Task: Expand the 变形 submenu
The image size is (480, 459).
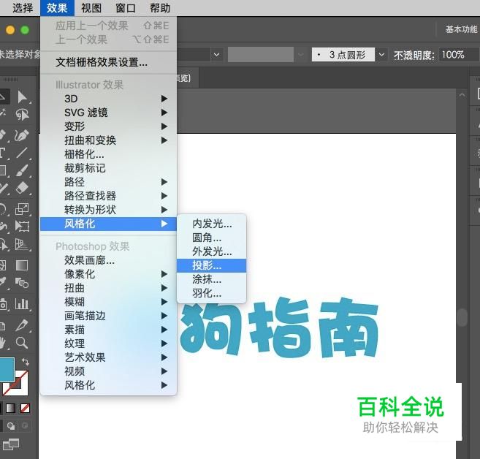Action: 108,126
